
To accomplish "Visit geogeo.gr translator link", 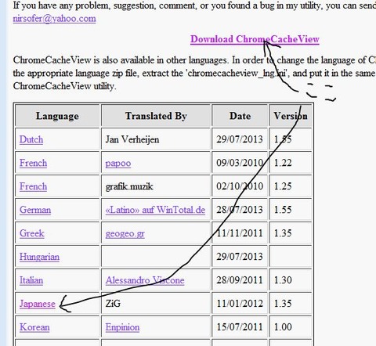I will click(x=125, y=233).
